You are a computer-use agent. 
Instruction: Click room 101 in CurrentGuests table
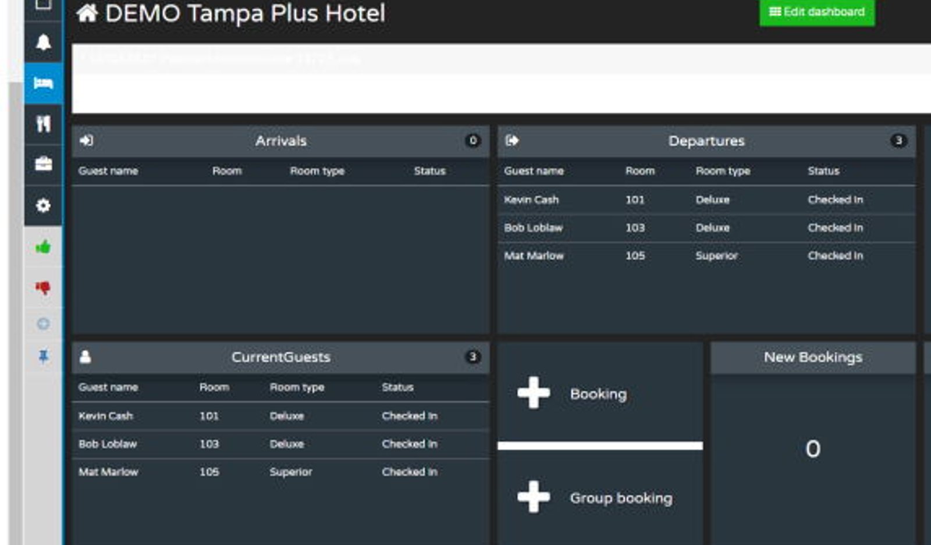pos(209,416)
